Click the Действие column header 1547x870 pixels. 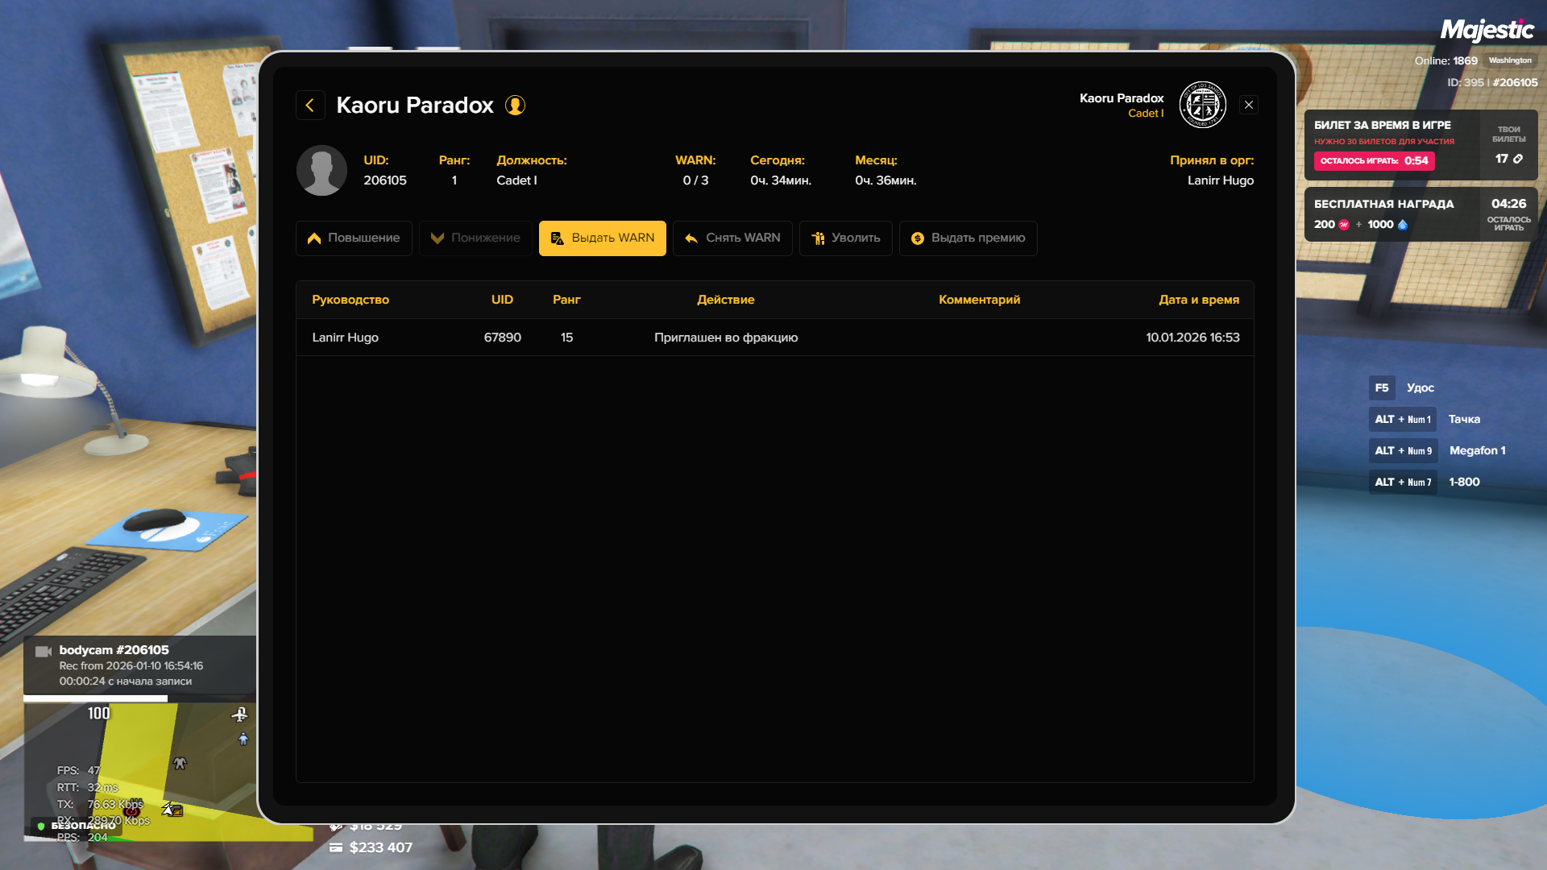coord(725,300)
